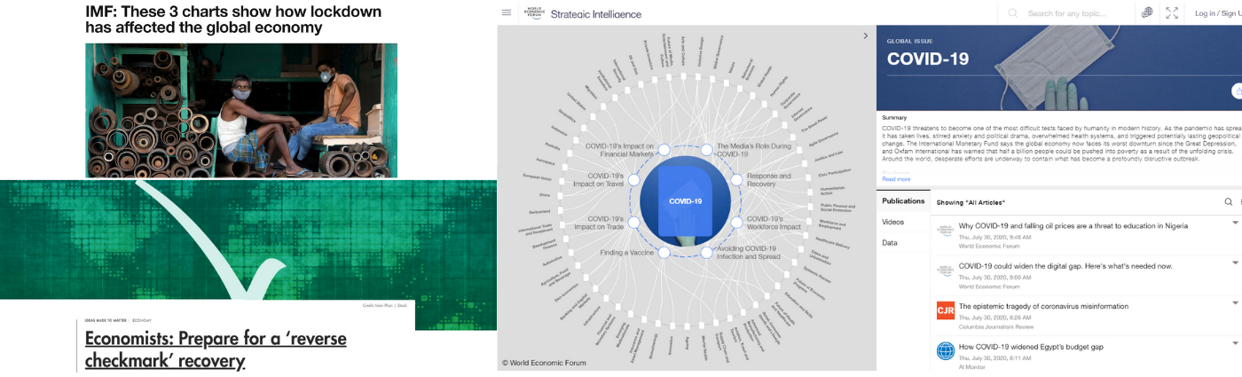
Task: Expand the Nigeria education article dropdown arrow
Action: tap(1235, 223)
